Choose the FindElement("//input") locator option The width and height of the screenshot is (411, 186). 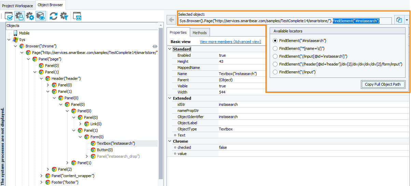point(275,72)
